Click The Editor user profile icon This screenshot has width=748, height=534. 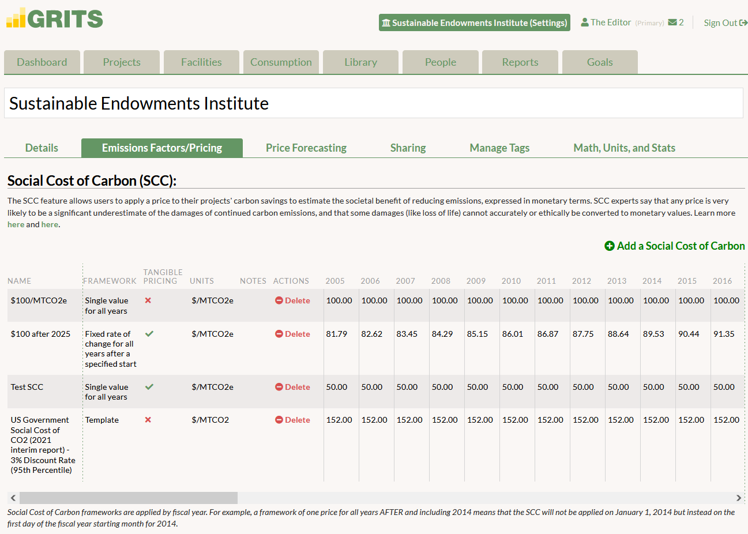click(x=585, y=22)
